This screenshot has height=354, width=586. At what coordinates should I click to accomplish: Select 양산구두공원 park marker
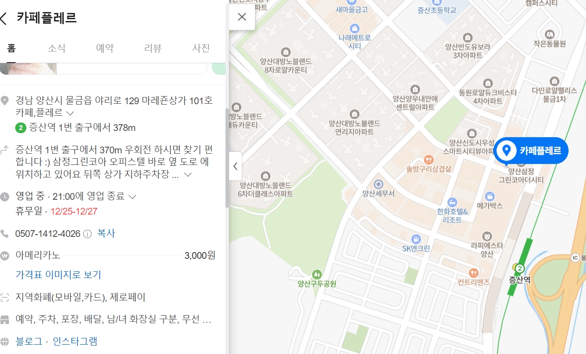[317, 274]
